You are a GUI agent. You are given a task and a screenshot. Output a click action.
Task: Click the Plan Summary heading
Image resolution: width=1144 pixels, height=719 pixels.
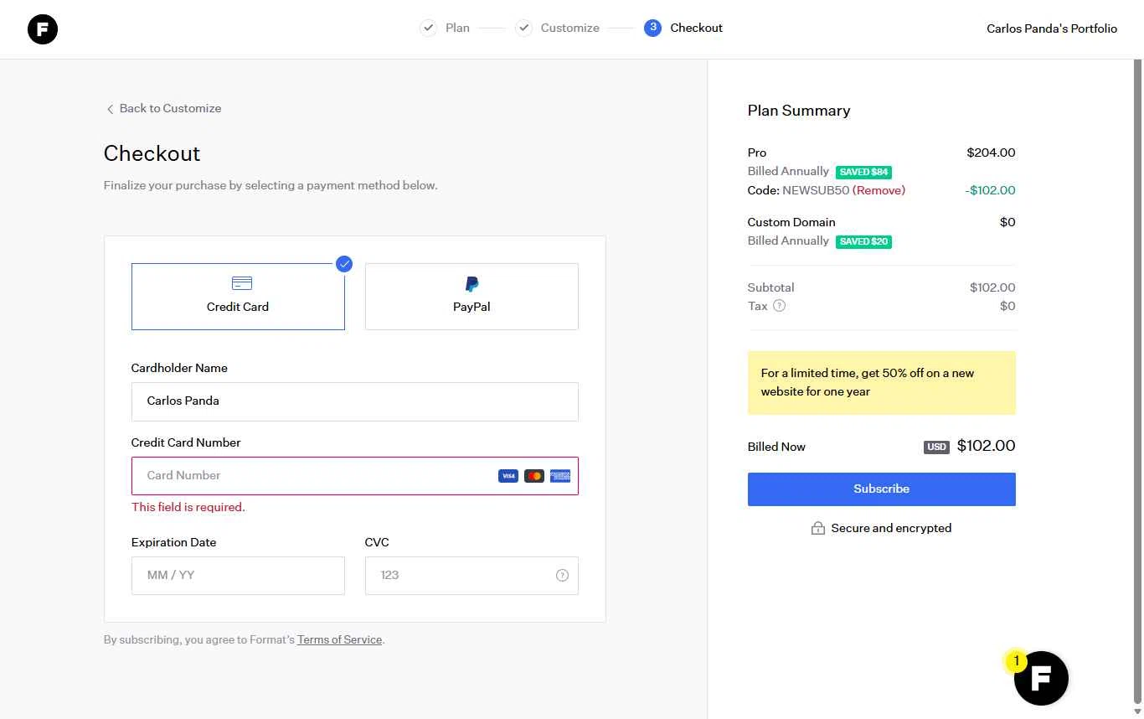[x=799, y=111]
